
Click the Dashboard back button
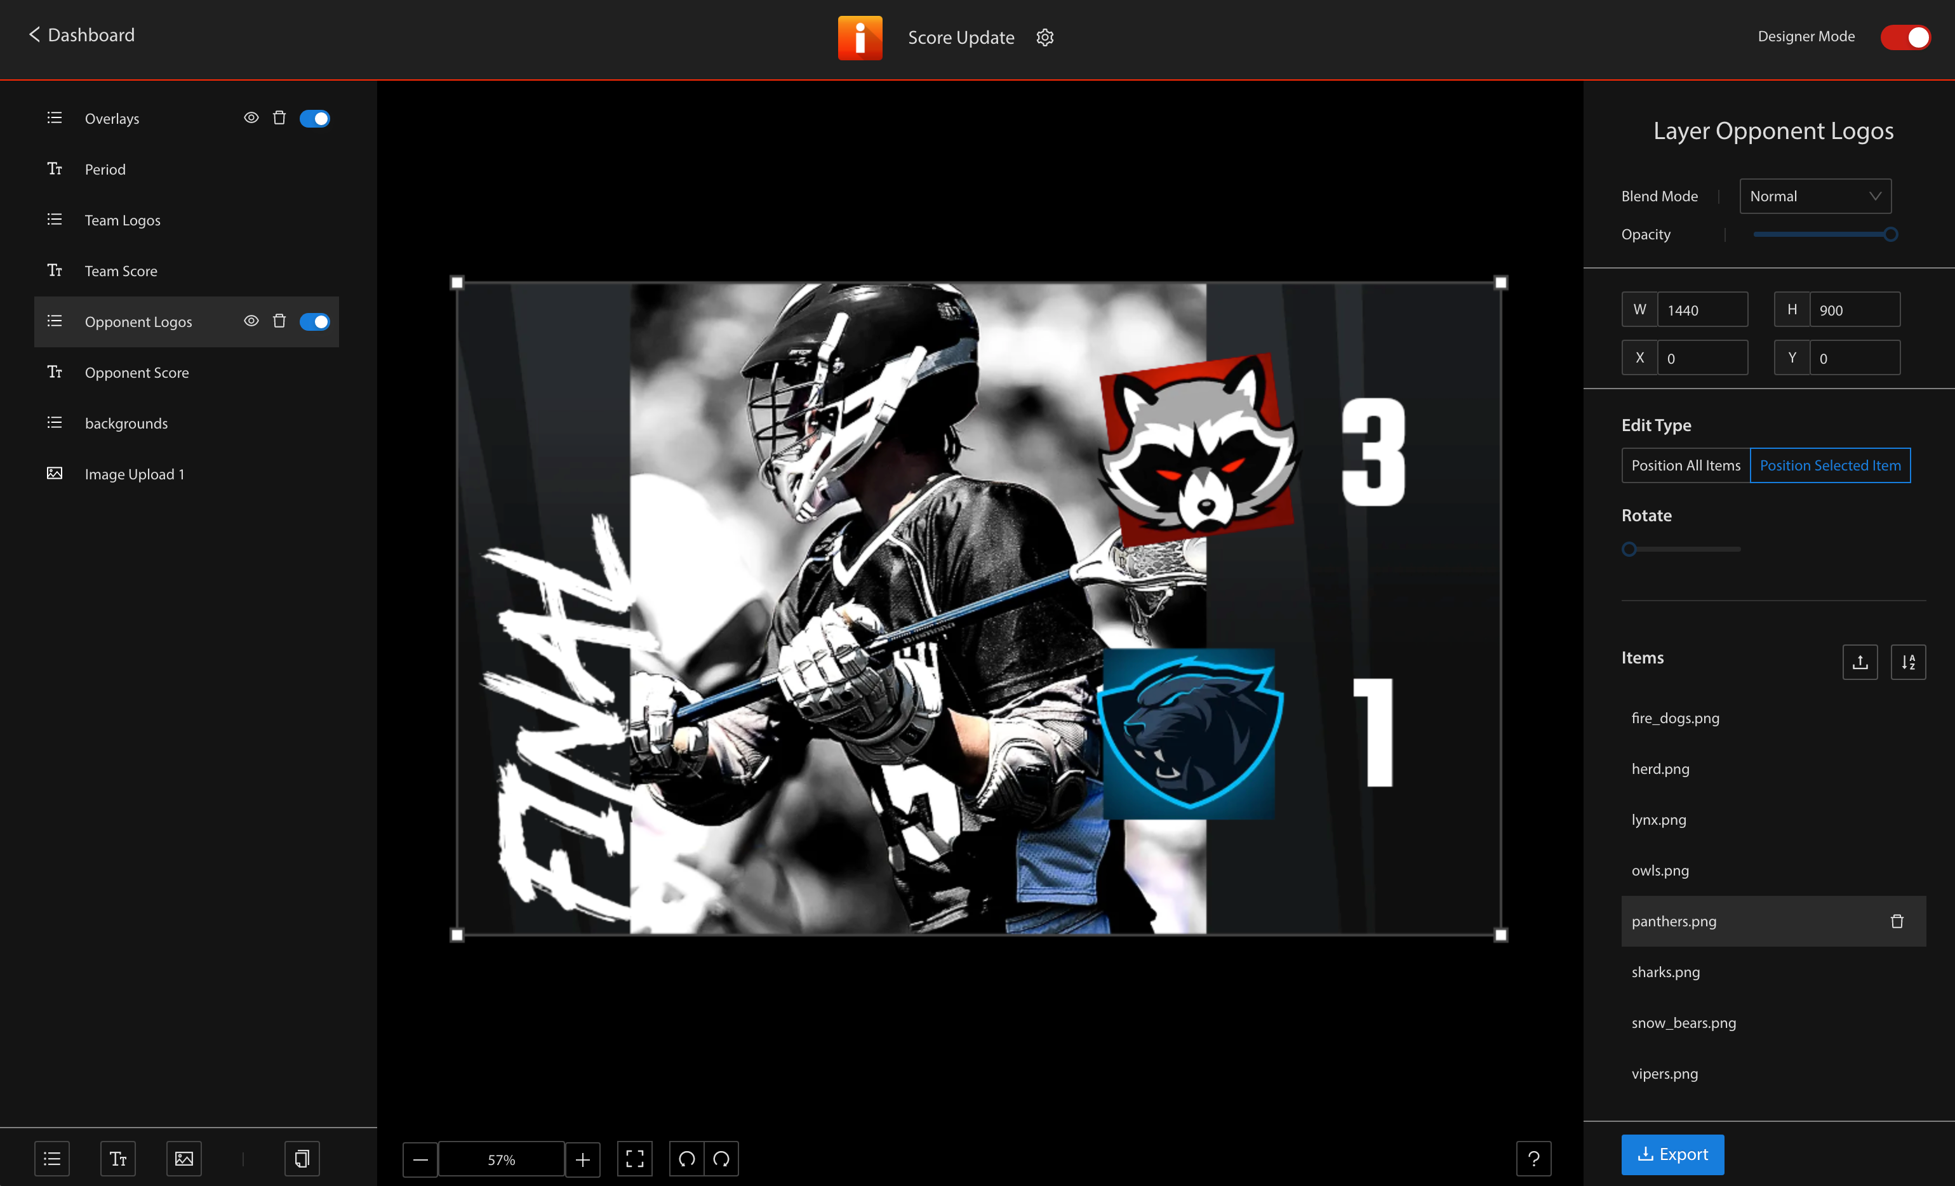(x=79, y=35)
